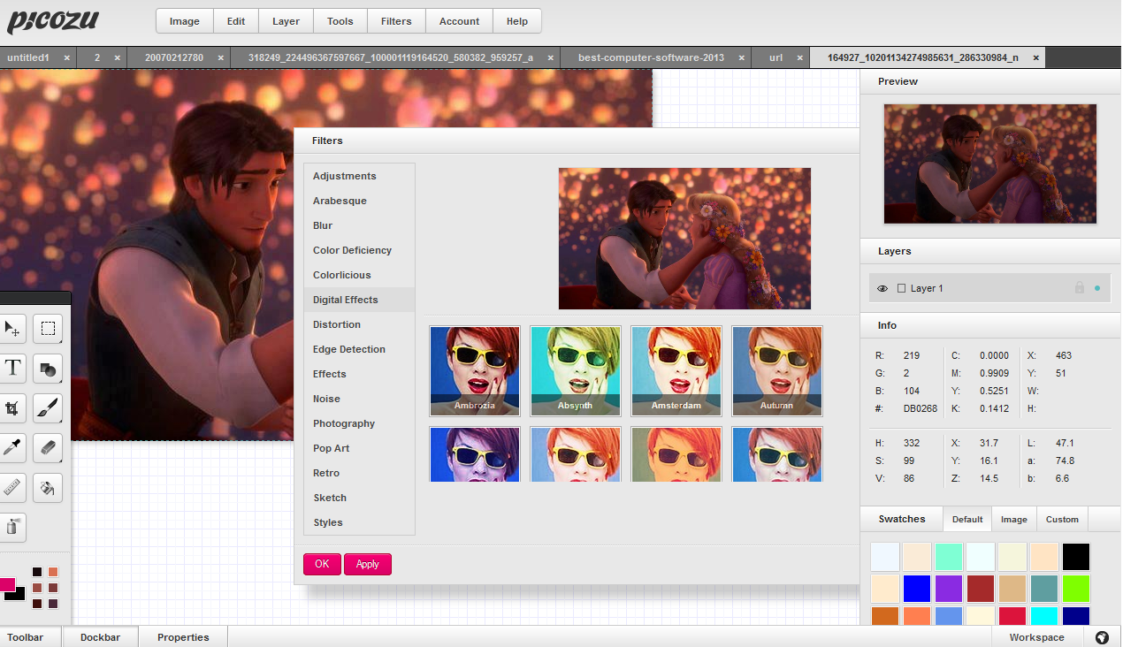Select the Paintbrush tool
This screenshot has height=647, width=1123.
pos(48,408)
